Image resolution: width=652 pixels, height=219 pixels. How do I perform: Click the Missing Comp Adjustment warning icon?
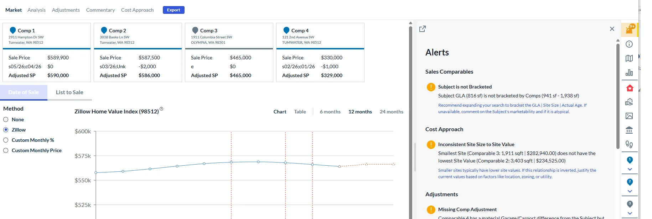coord(431,209)
